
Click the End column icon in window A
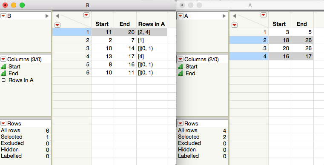point(181,73)
